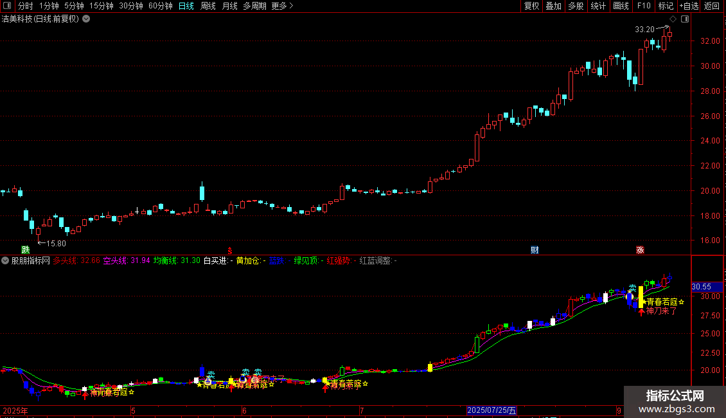Add stock via +自选 button
Screen dimensions: 726x418
point(689,6)
